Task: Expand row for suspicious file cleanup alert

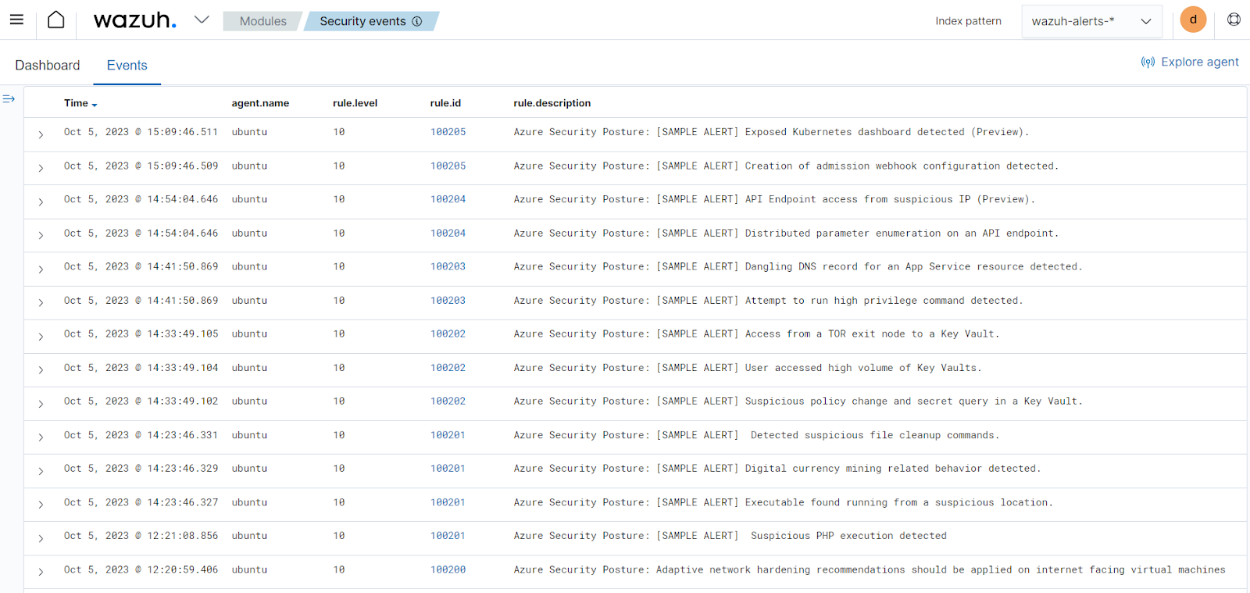Action: [41, 437]
